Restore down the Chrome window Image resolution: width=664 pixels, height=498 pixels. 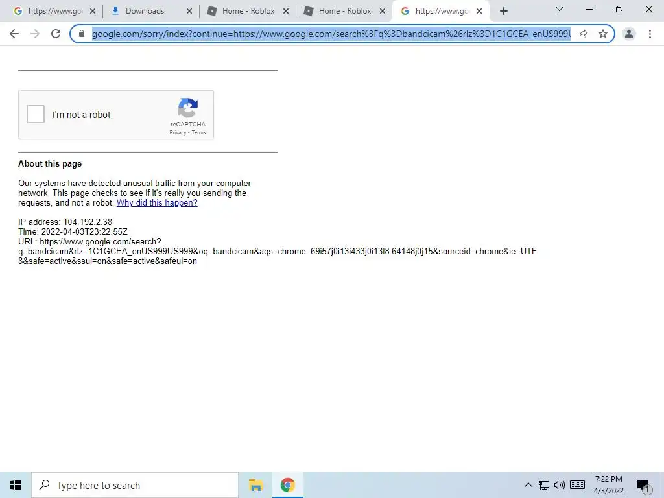619,9
